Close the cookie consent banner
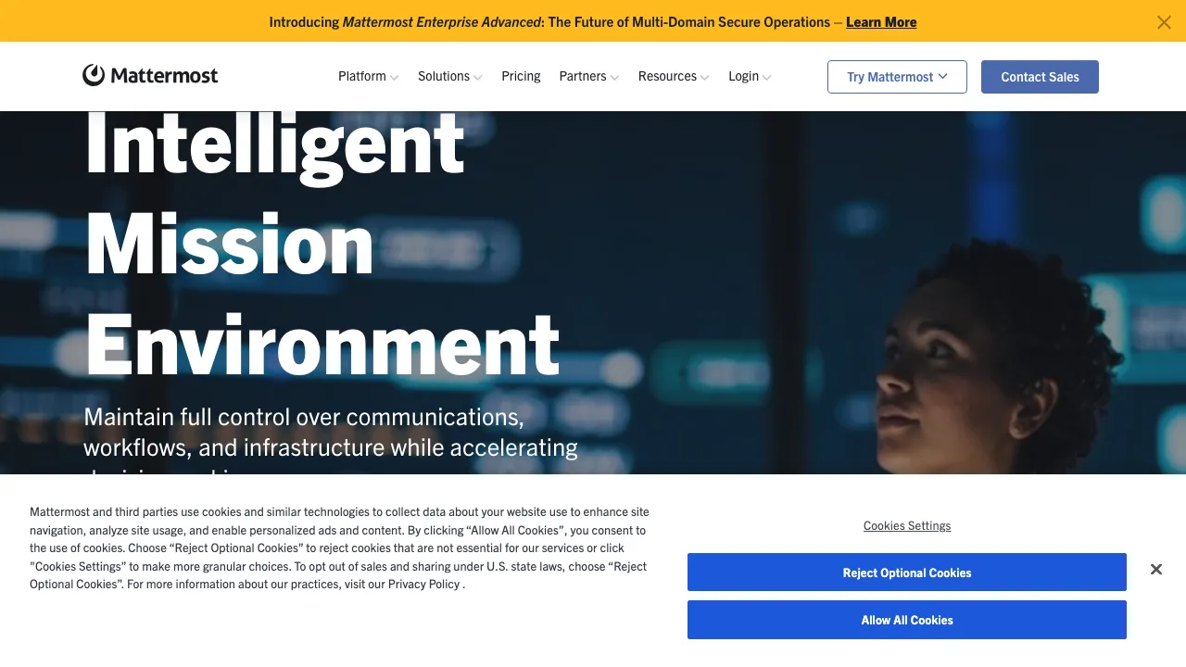Image resolution: width=1186 pixels, height=667 pixels. pos(1155,569)
